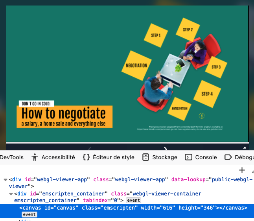Collapse the webgl-viewer-app div node

tap(6, 180)
